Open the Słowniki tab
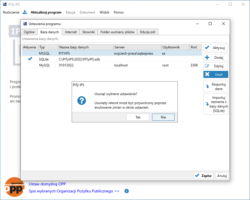Image resolution: width=250 pixels, height=200 pixels. 89,32
